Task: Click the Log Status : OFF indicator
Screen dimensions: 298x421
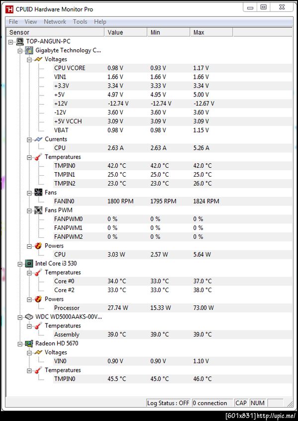Action: 168,403
